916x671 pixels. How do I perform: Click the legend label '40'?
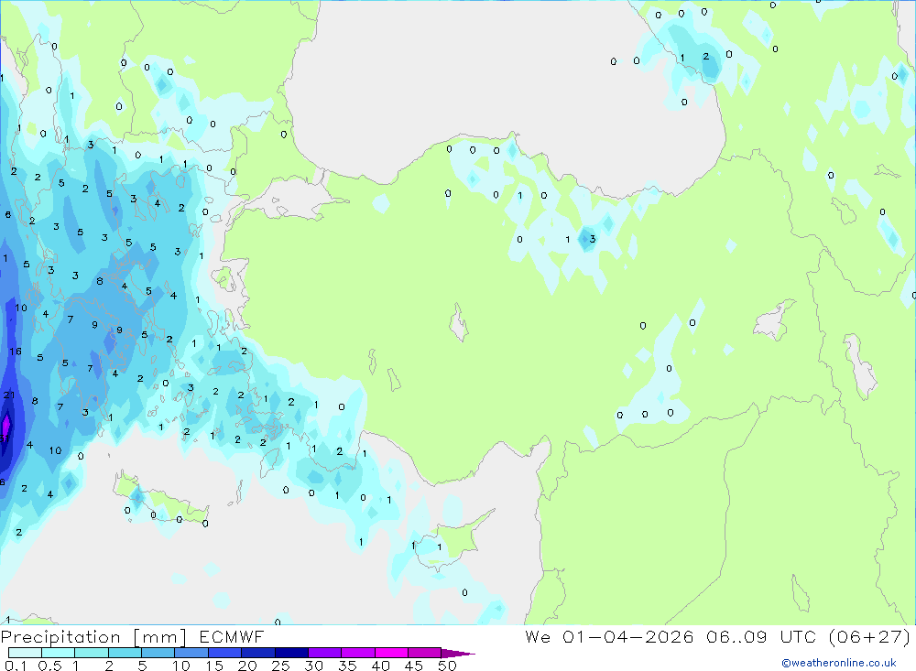pos(381,666)
